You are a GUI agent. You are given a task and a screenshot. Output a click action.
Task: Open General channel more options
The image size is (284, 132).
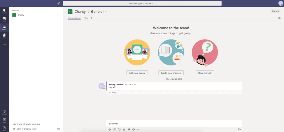(106, 12)
